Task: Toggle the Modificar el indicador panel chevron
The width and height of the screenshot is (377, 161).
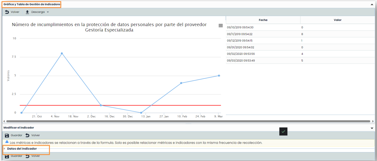Action: point(372,128)
